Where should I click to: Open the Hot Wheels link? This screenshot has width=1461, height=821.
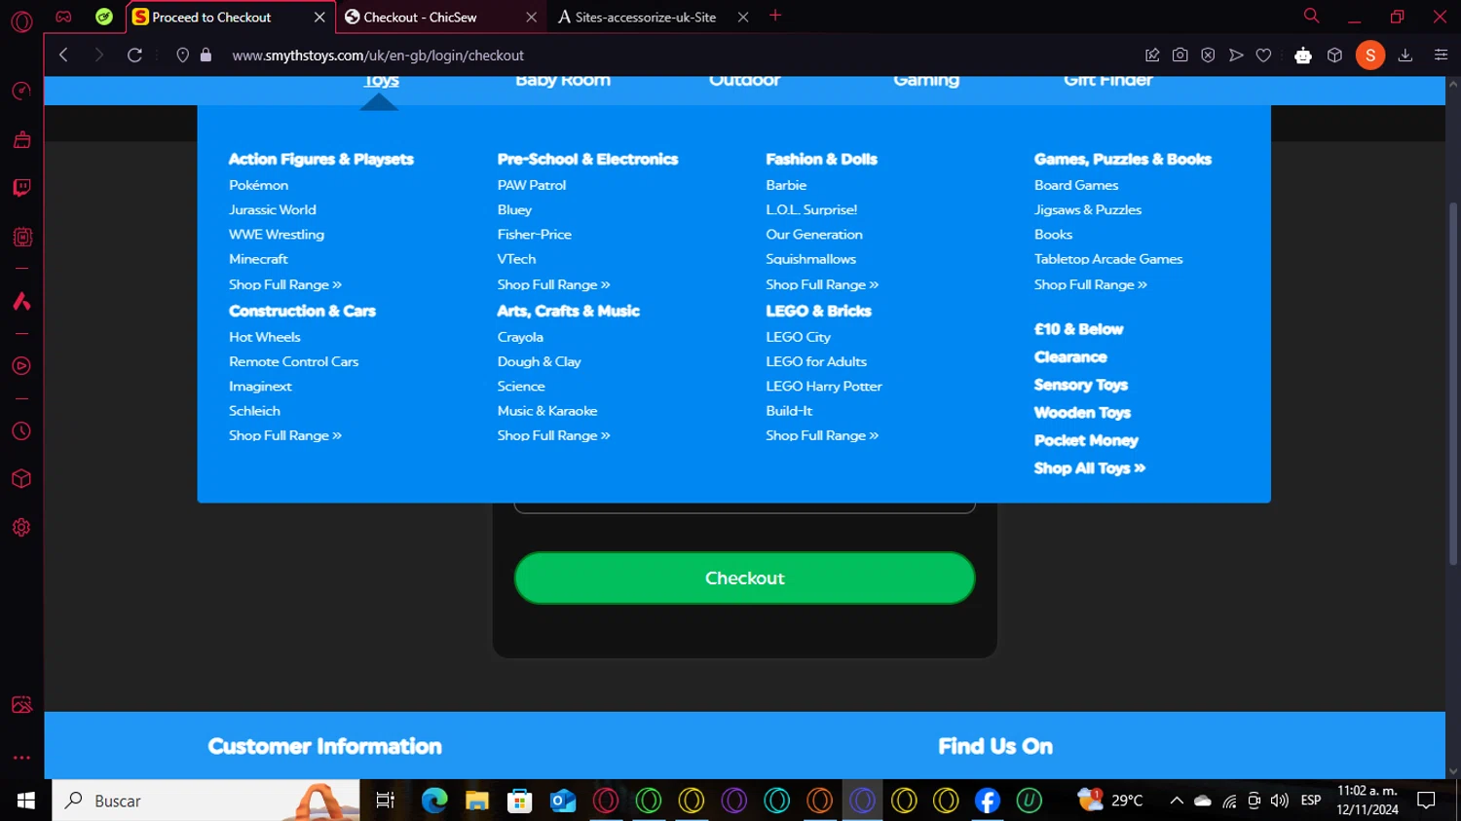coord(264,337)
